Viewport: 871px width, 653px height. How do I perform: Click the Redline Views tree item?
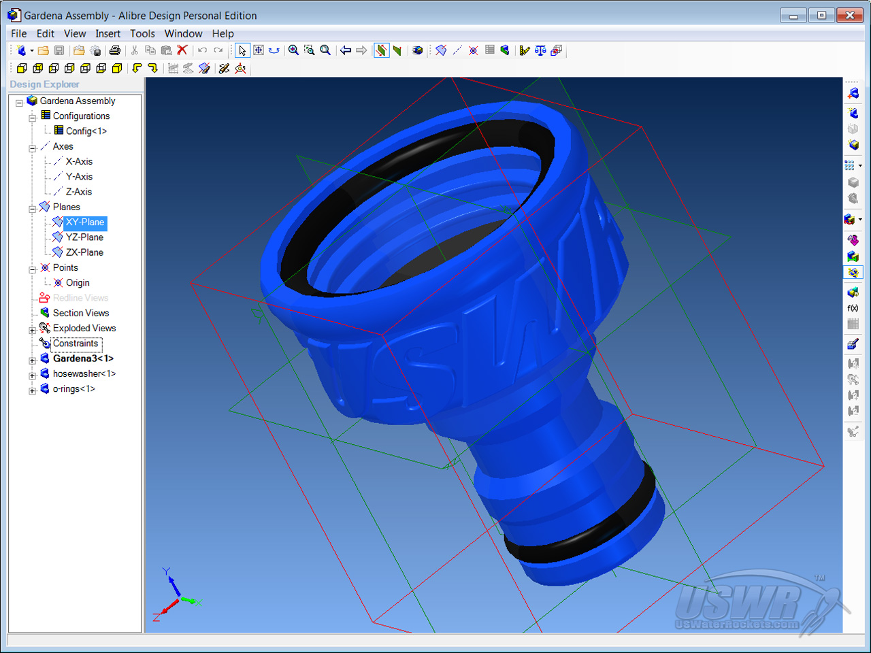coord(80,298)
